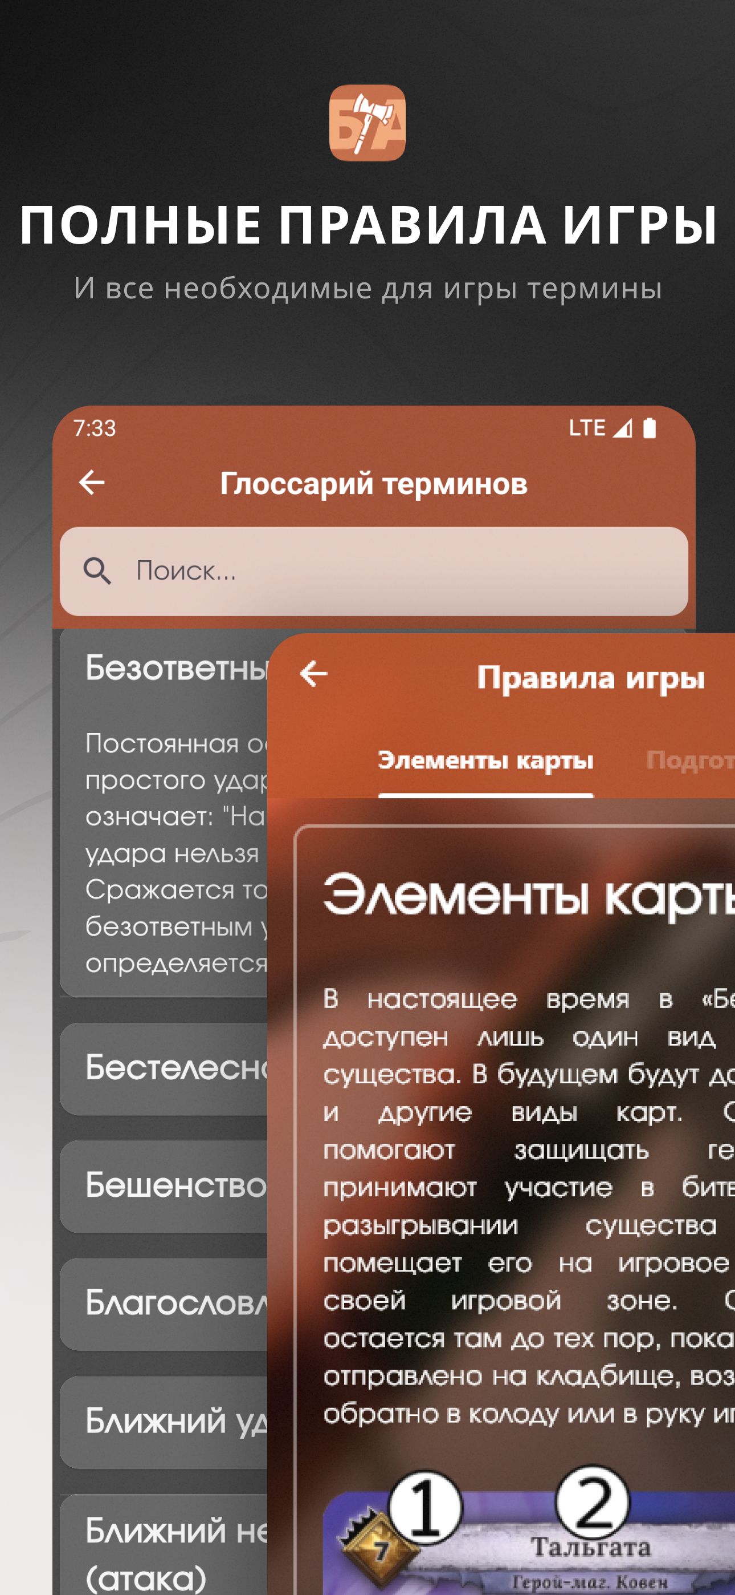Tap the paragraph starting В настоящее время
This screenshot has height=1595, width=735.
(529, 1207)
